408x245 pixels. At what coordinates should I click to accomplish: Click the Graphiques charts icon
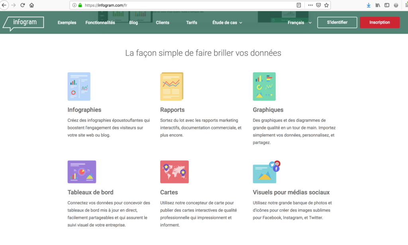[264, 86]
